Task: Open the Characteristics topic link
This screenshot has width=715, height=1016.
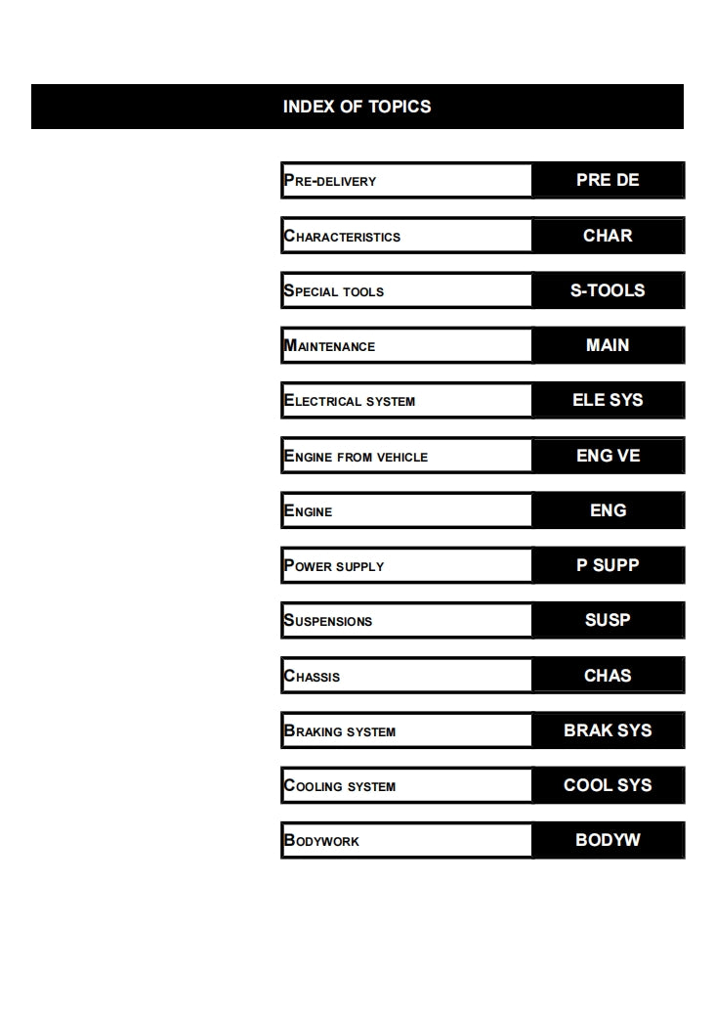Action: click(342, 237)
